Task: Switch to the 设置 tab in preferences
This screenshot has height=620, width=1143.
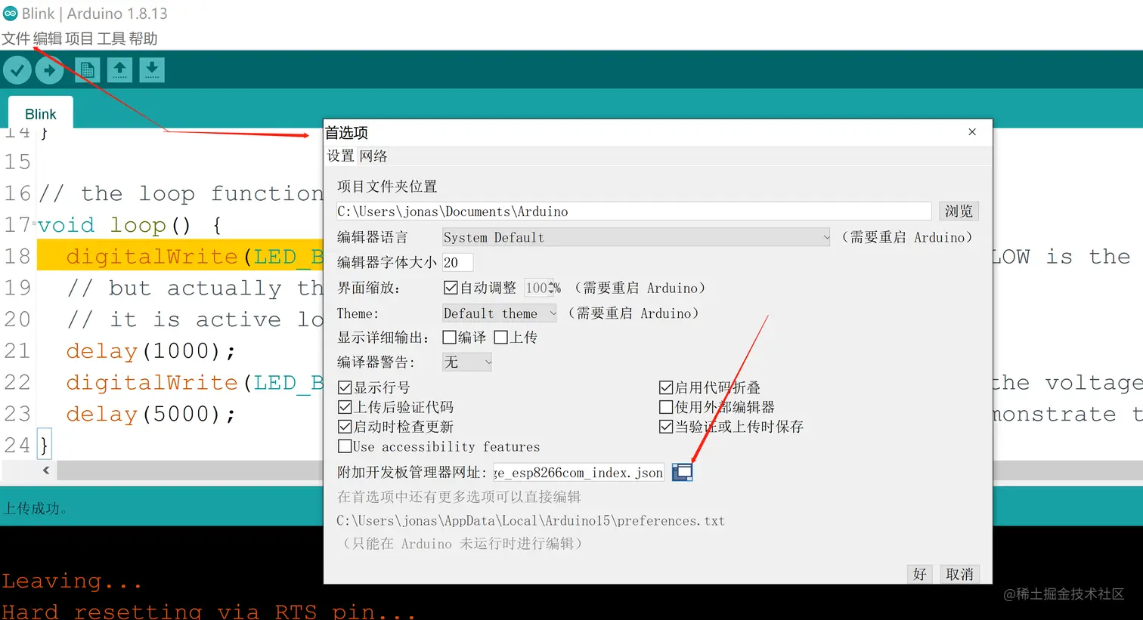Action: (340, 156)
